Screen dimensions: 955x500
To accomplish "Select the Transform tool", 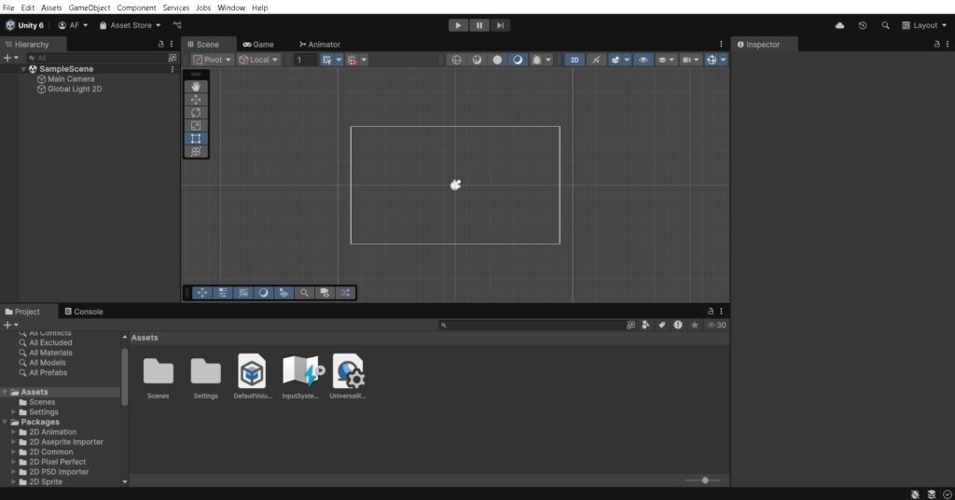I will pos(196,152).
